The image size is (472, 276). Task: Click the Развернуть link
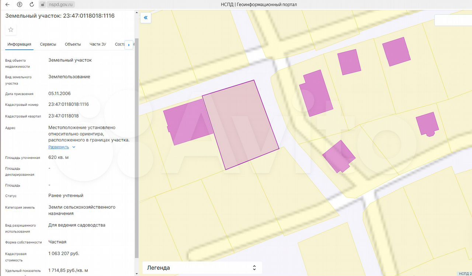pyautogui.click(x=59, y=147)
